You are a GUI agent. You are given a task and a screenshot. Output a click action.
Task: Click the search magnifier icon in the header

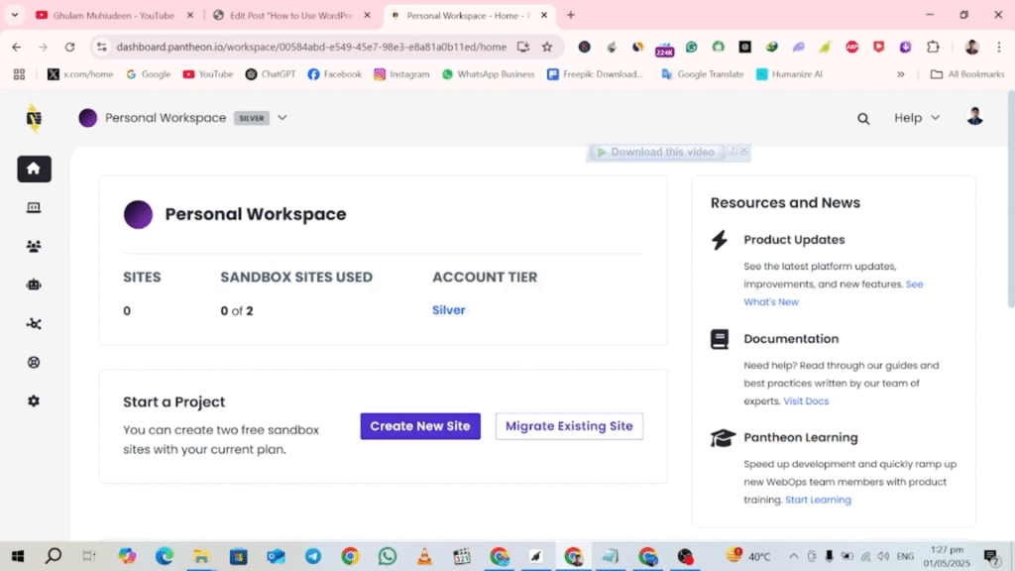(x=863, y=118)
